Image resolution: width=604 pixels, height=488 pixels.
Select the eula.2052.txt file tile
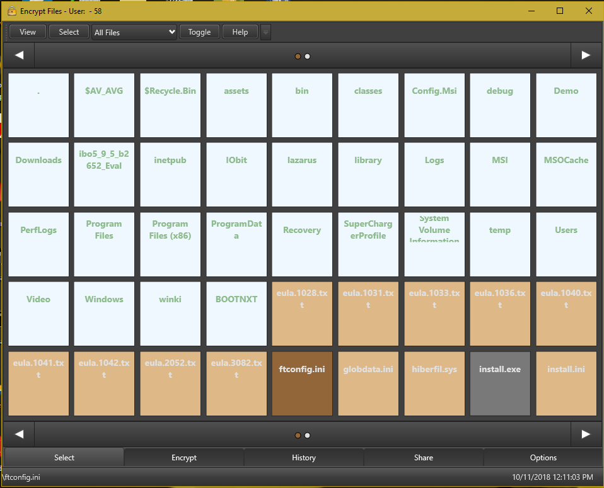170,383
